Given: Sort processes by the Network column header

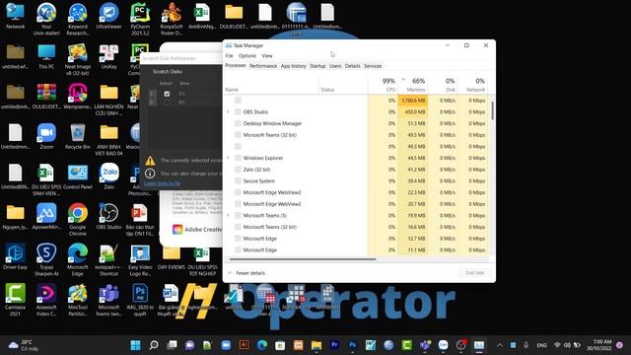Looking at the screenshot, I should click(473, 85).
